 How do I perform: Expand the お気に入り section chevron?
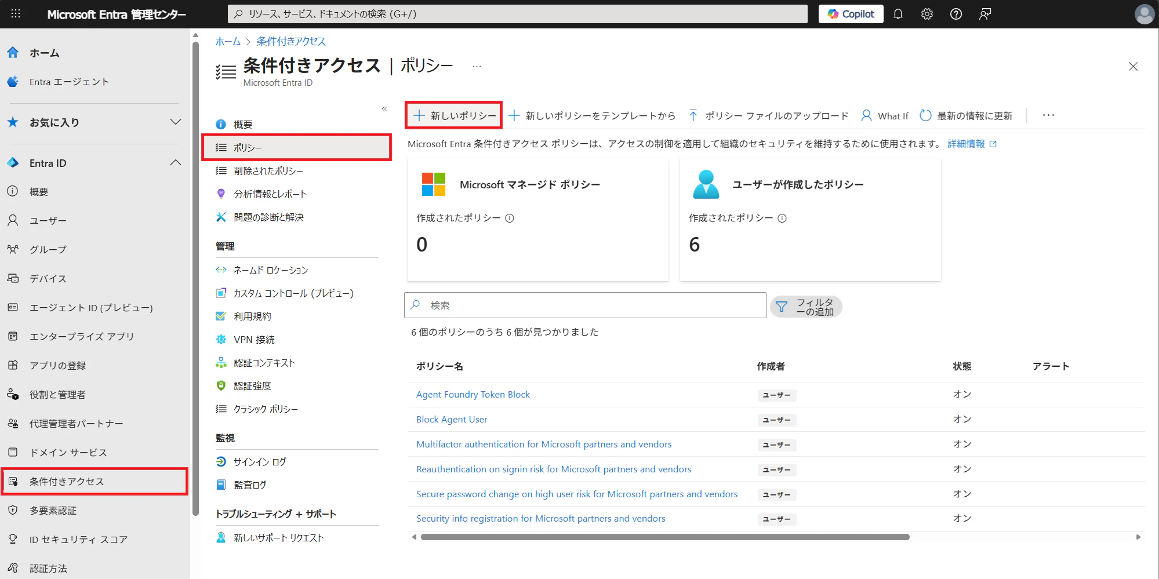point(176,122)
